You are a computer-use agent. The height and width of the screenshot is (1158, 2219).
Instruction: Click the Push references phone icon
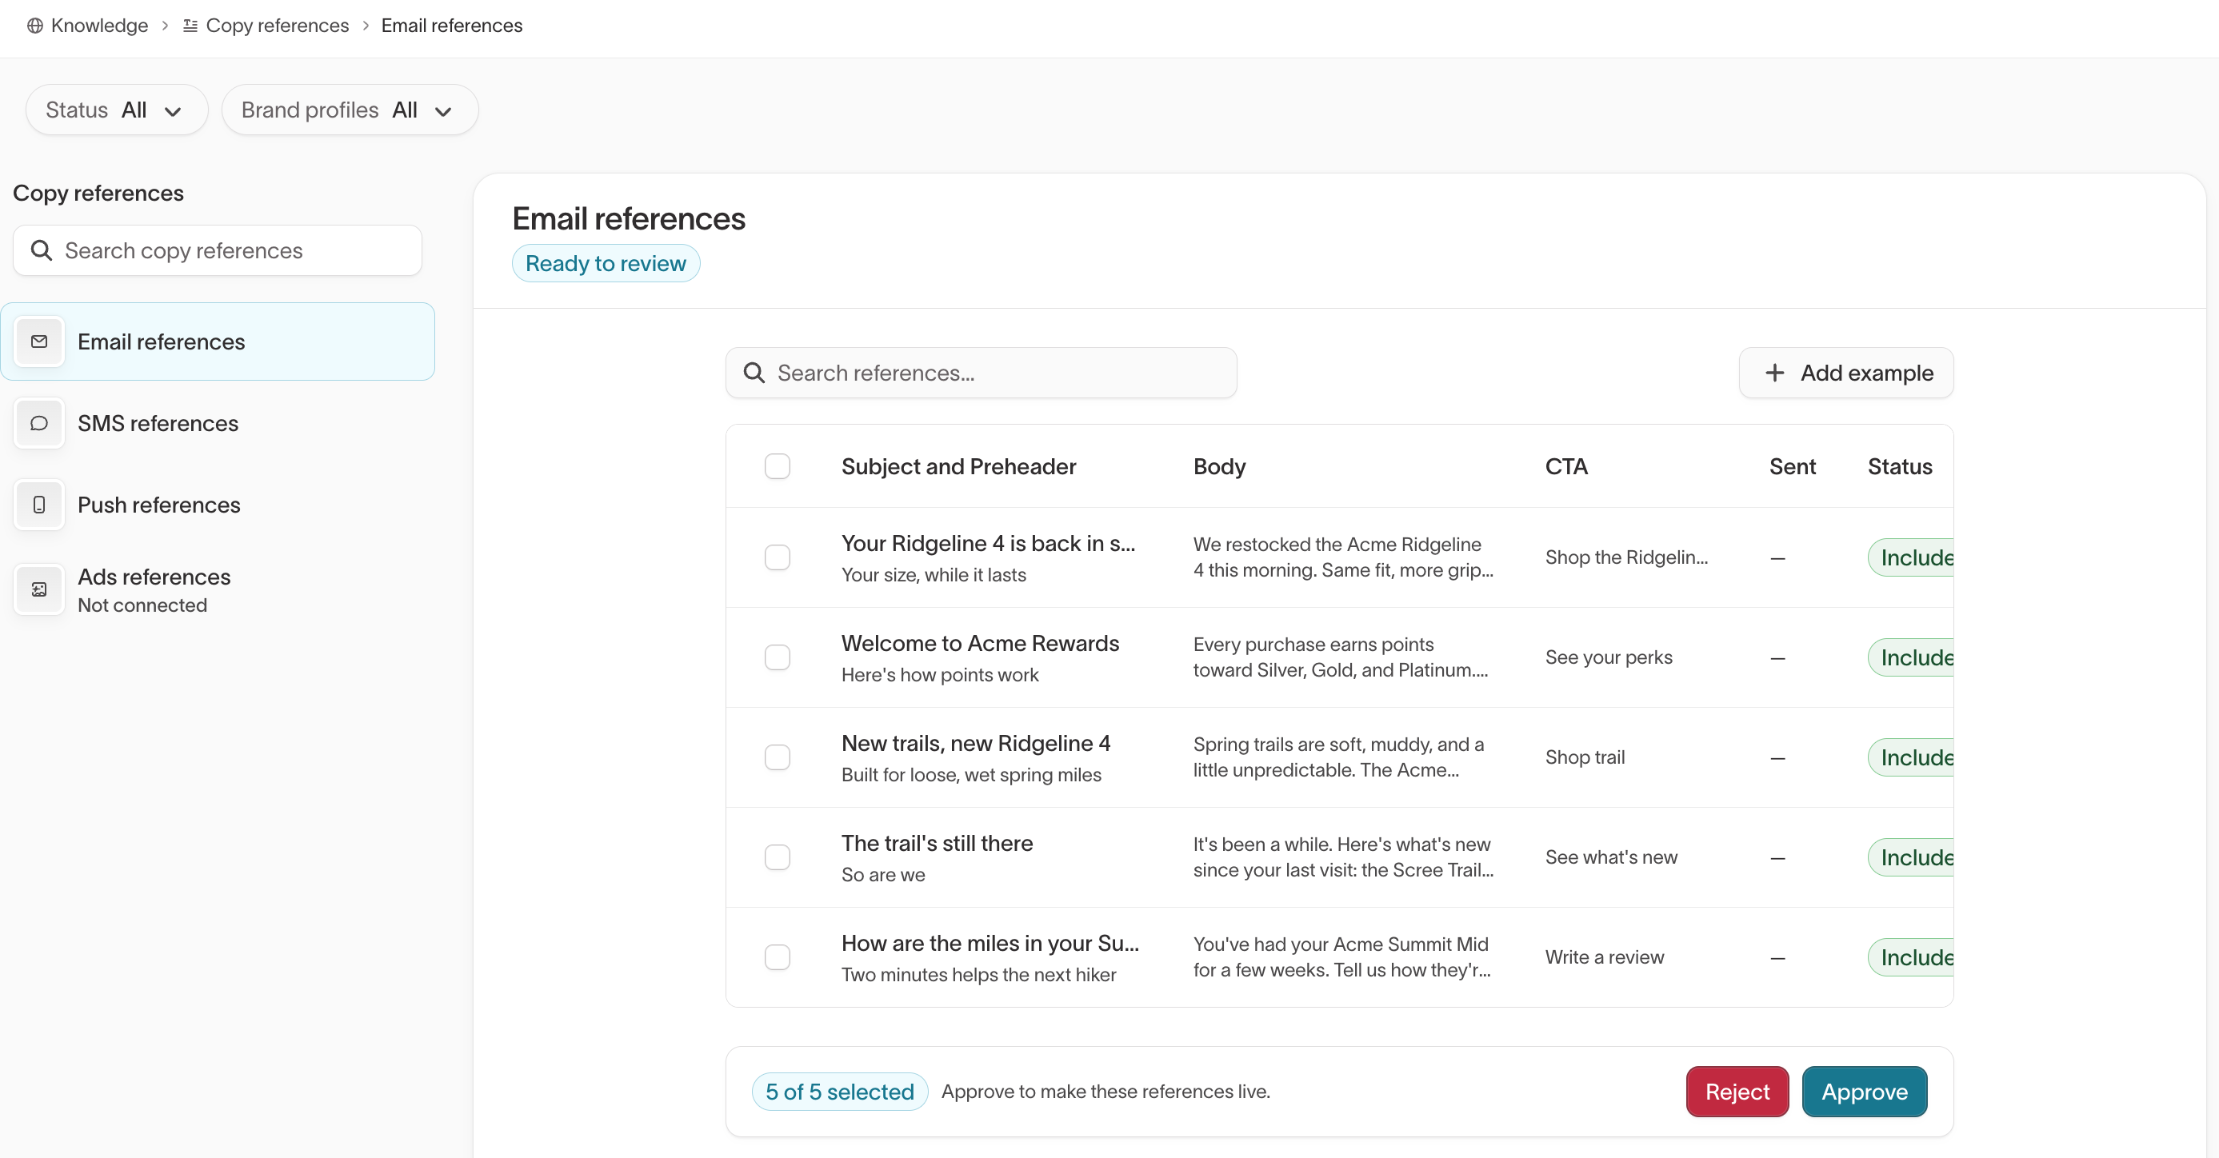click(x=40, y=505)
